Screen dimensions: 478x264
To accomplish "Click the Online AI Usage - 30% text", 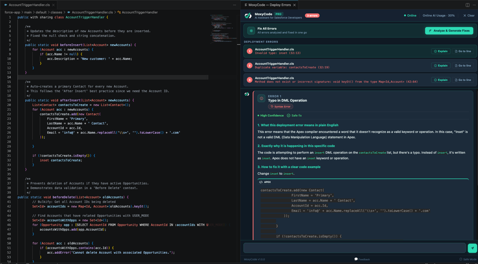I will (x=439, y=15).
